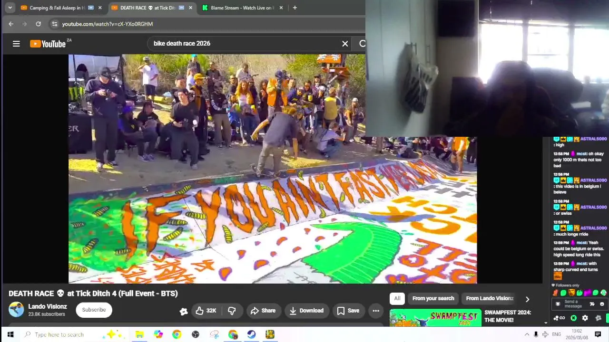Open the SWAMPFEST 2024 video thumbnail
This screenshot has width=609, height=342.
click(435, 318)
